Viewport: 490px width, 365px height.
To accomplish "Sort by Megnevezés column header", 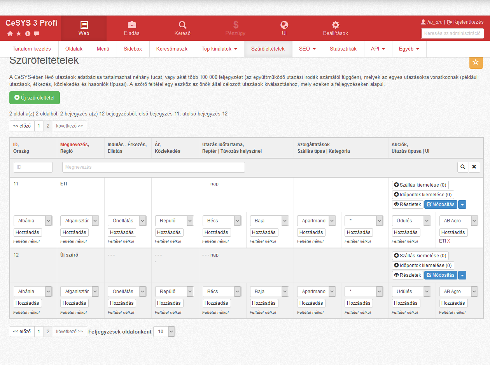I will click(x=74, y=145).
